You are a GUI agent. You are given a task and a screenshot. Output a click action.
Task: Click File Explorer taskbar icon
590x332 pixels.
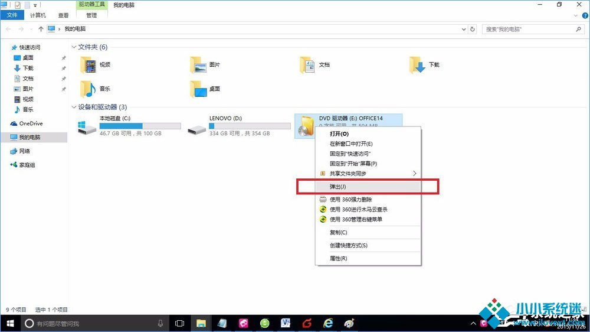pos(201,323)
